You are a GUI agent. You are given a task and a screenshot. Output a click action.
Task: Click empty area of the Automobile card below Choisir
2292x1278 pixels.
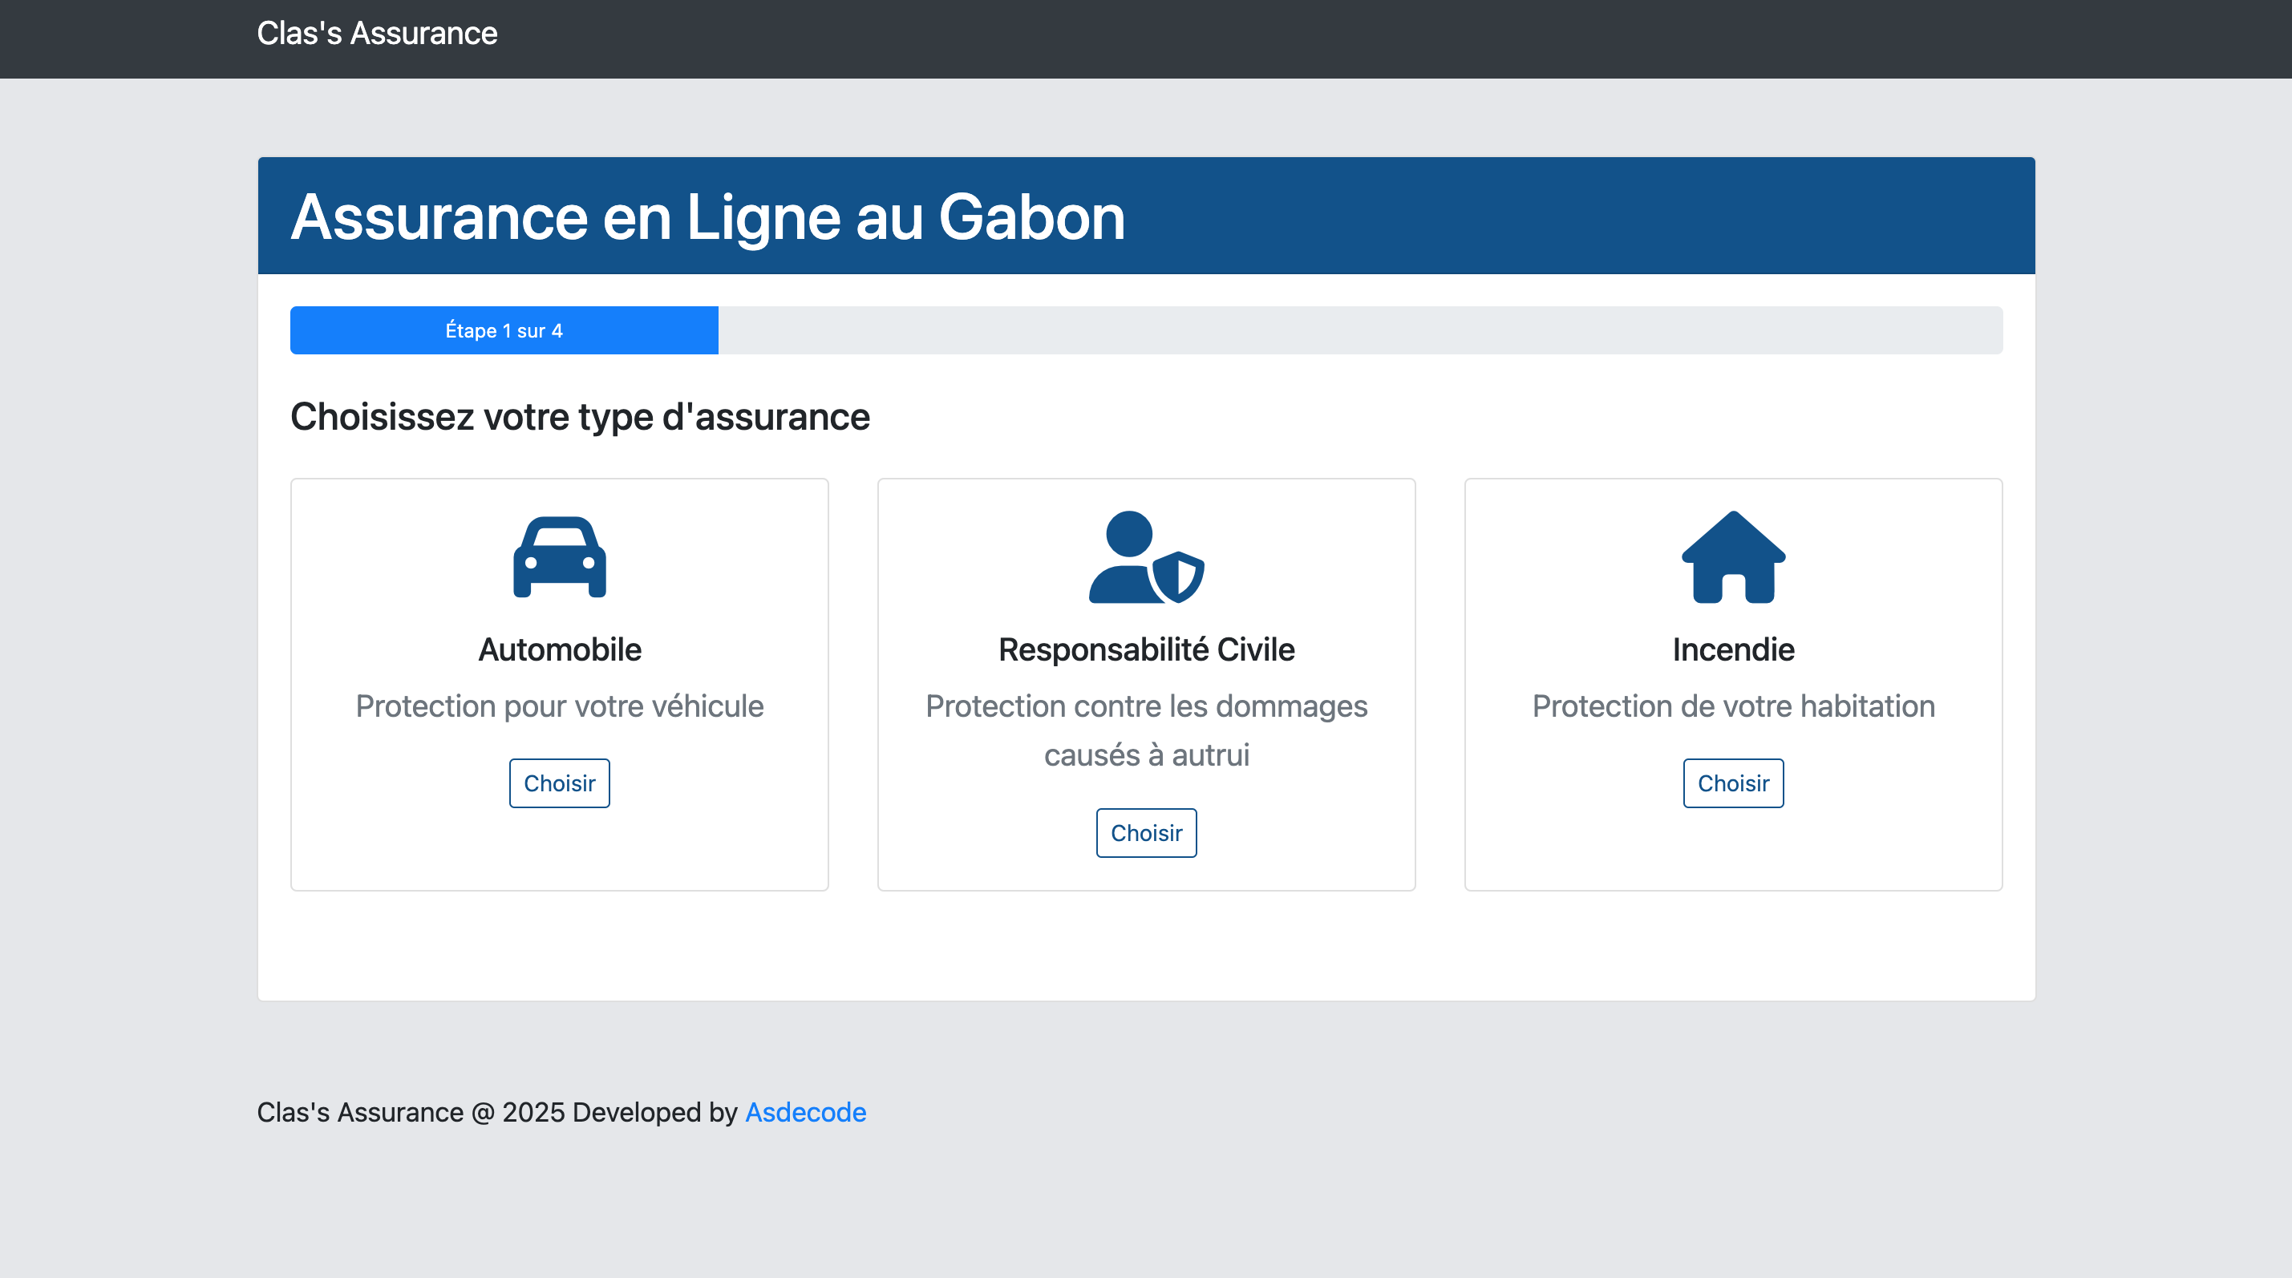click(x=559, y=849)
